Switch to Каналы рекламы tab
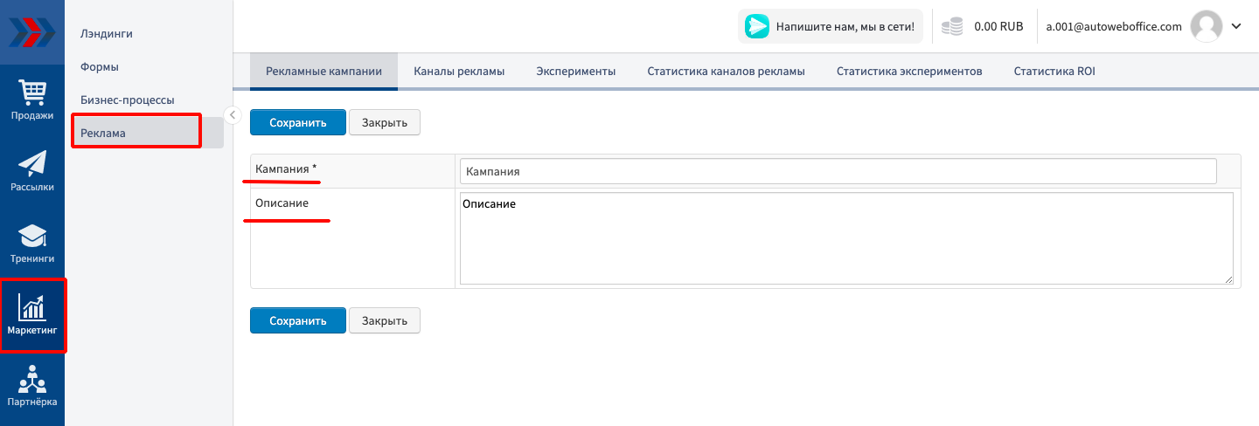 pos(459,72)
